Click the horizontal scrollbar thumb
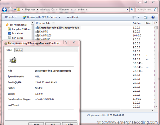Image resolution: width=160 pixels, height=125 pixels. [x=100, y=110]
